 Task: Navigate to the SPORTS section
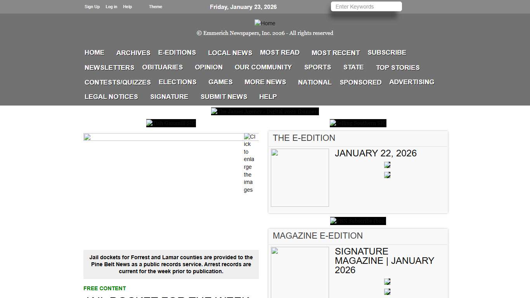pos(317,67)
